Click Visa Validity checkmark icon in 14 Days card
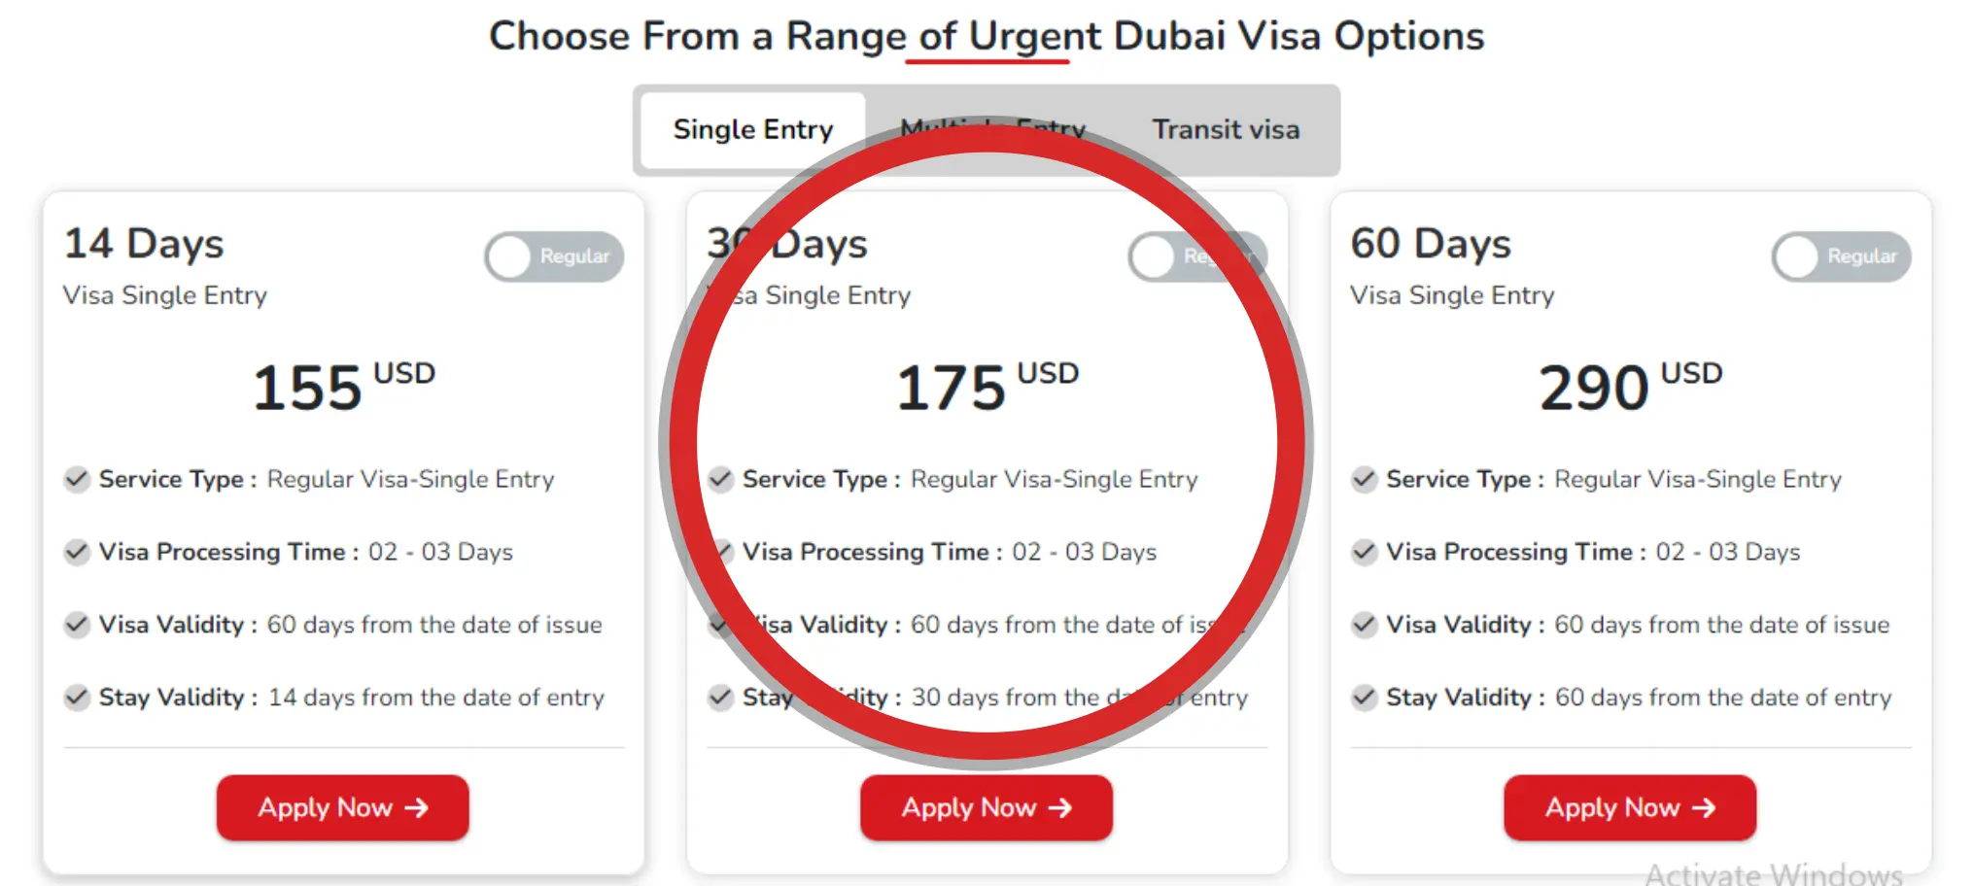This screenshot has width=1974, height=886. 77,625
